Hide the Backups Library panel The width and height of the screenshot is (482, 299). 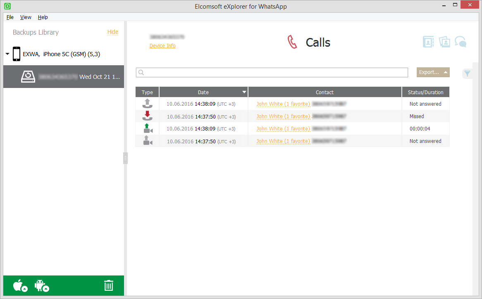point(113,32)
